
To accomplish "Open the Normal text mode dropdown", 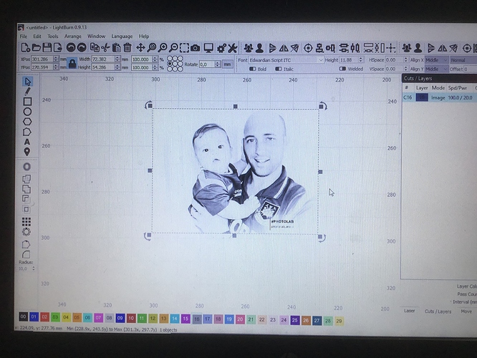I will pos(463,60).
